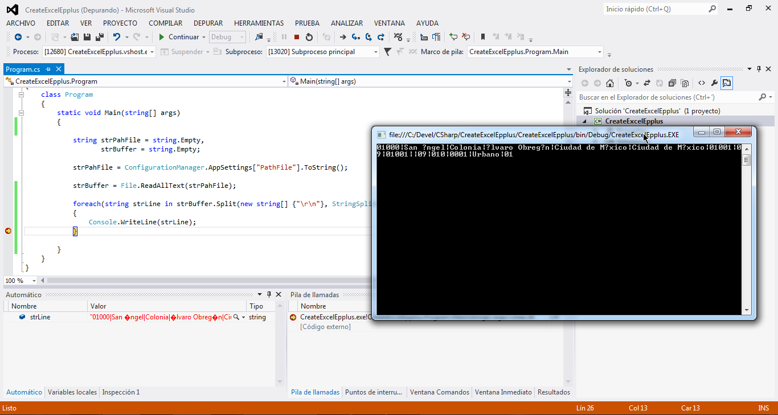The image size is (778, 415).
Task: Restart debugging using the circular arrow icon
Action: (309, 37)
